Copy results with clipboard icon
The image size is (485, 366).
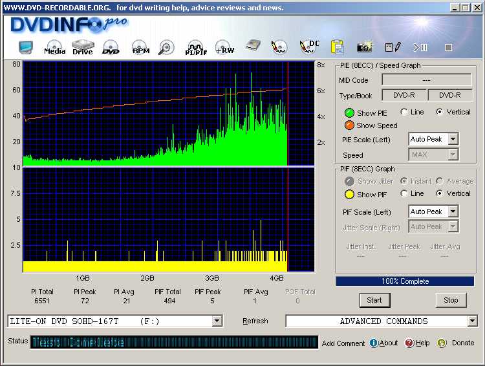tap(338, 47)
